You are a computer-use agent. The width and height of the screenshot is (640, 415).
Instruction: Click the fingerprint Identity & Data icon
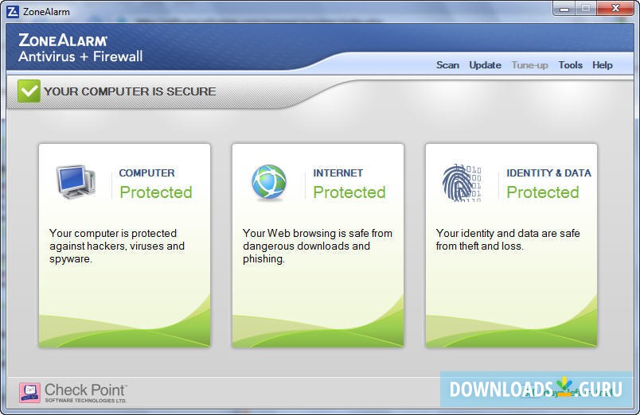pos(462,183)
